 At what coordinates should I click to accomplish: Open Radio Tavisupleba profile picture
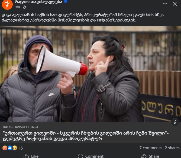(7, 5)
